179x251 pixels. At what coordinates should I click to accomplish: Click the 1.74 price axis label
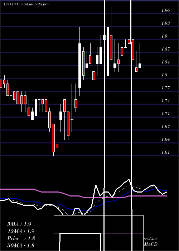[165, 101]
